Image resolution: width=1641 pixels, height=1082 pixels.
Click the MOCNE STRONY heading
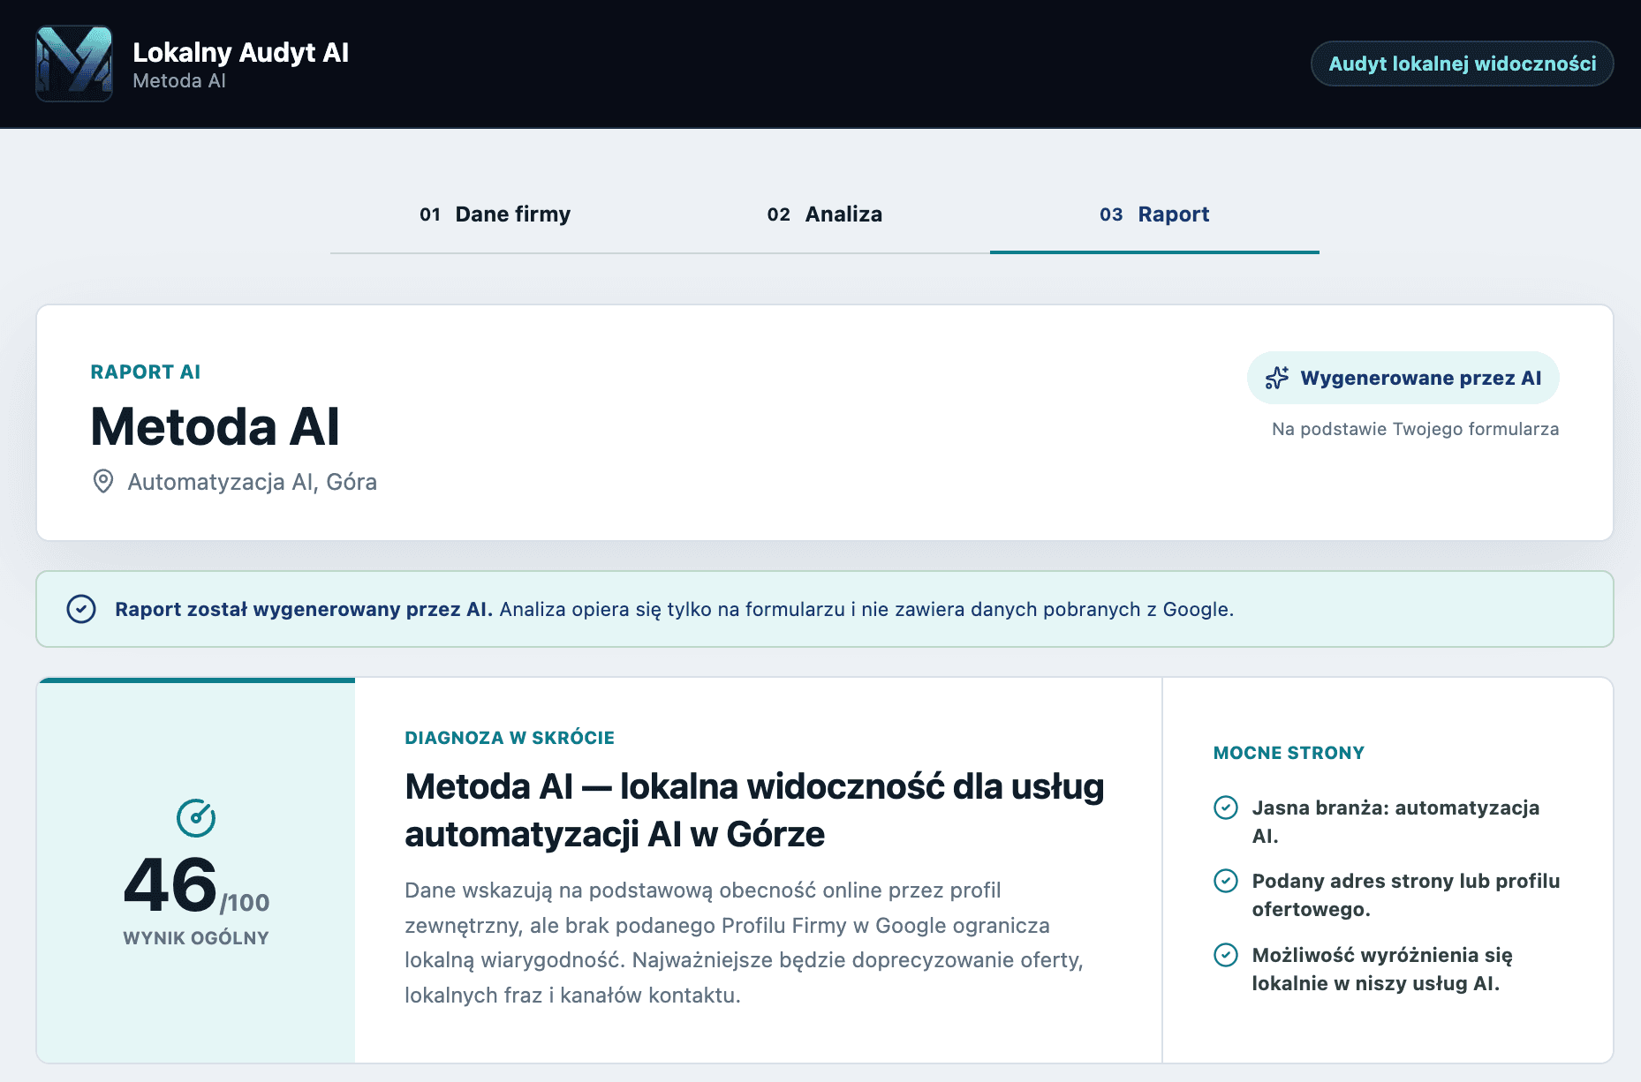point(1289,753)
